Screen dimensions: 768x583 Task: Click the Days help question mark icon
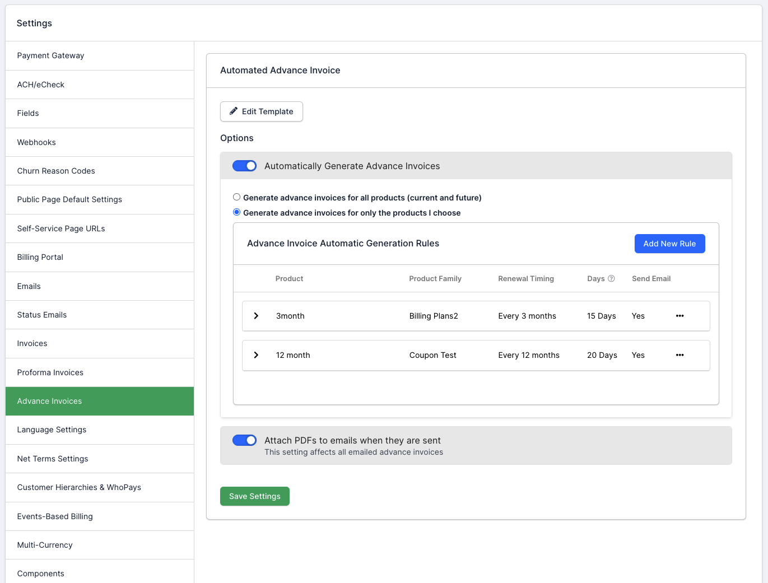pos(611,279)
